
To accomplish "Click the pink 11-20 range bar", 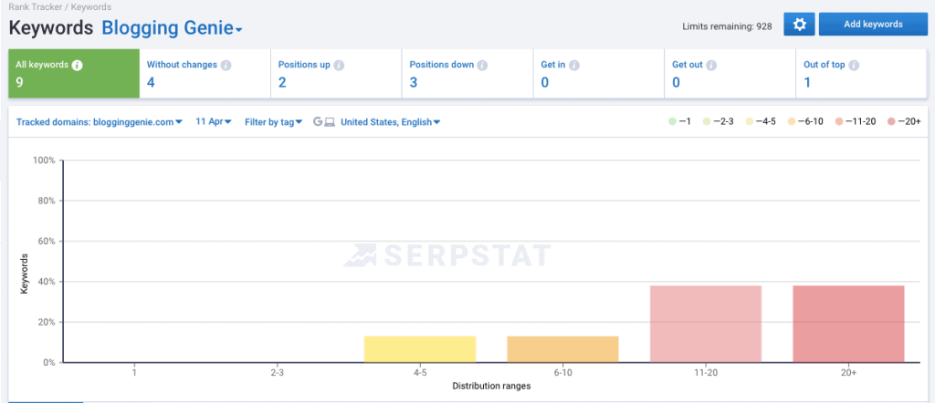I will coord(706,324).
